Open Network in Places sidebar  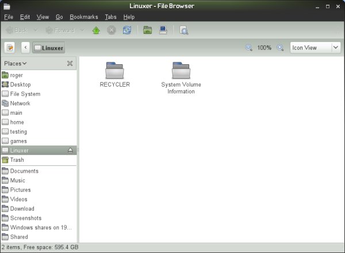(x=39, y=103)
